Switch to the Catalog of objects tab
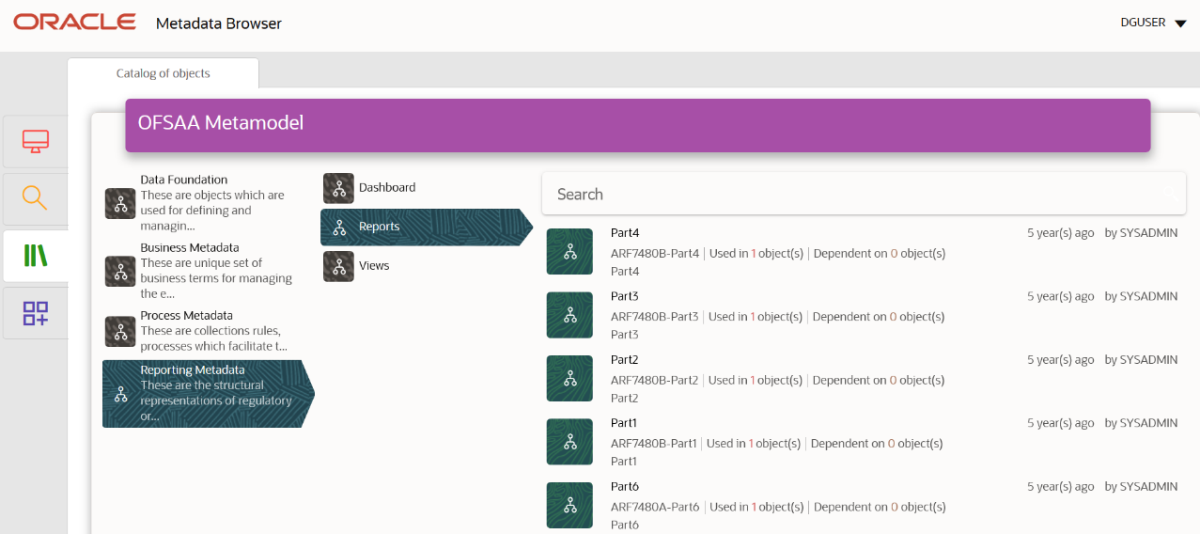This screenshot has height=534, width=1200. (163, 73)
